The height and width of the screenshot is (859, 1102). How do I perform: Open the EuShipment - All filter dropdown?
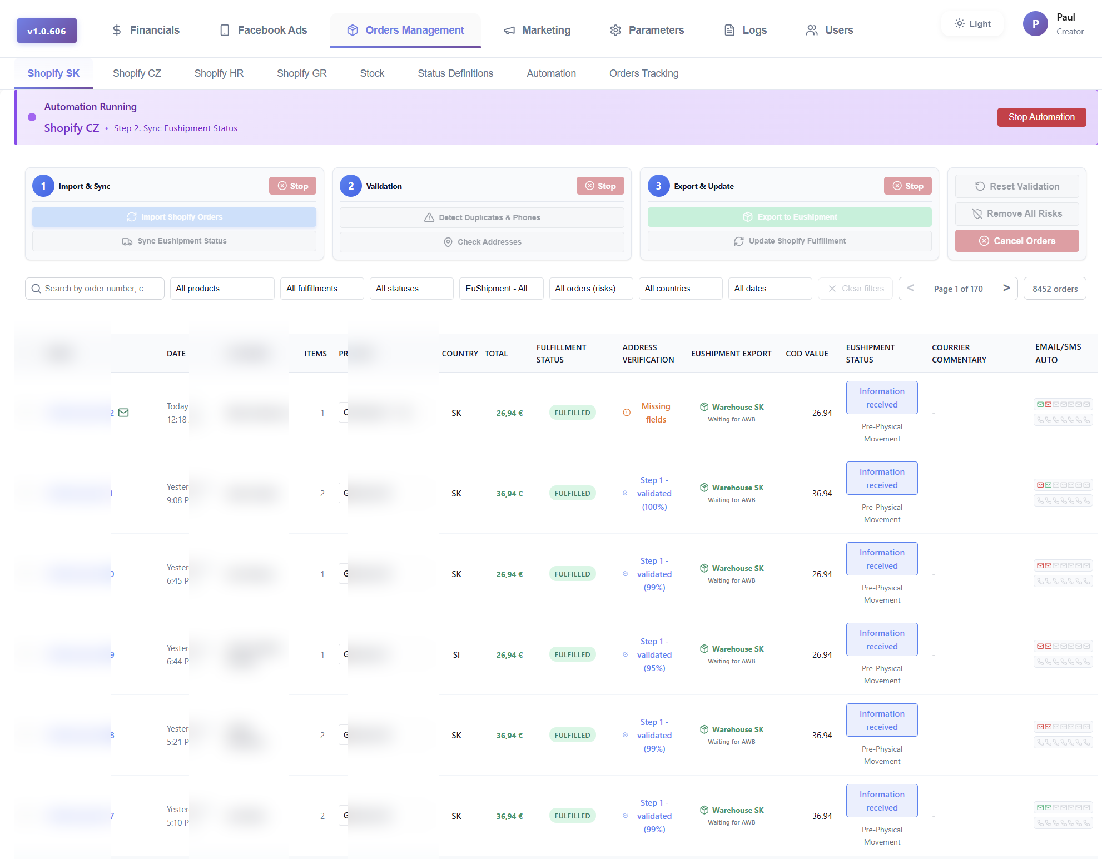500,288
